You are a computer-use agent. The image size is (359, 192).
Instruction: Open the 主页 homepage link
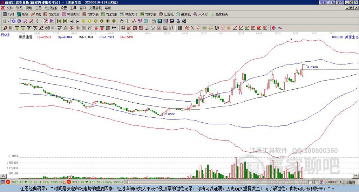pyautogui.click(x=340, y=2)
